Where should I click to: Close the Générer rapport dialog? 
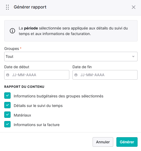pyautogui.click(x=134, y=7)
